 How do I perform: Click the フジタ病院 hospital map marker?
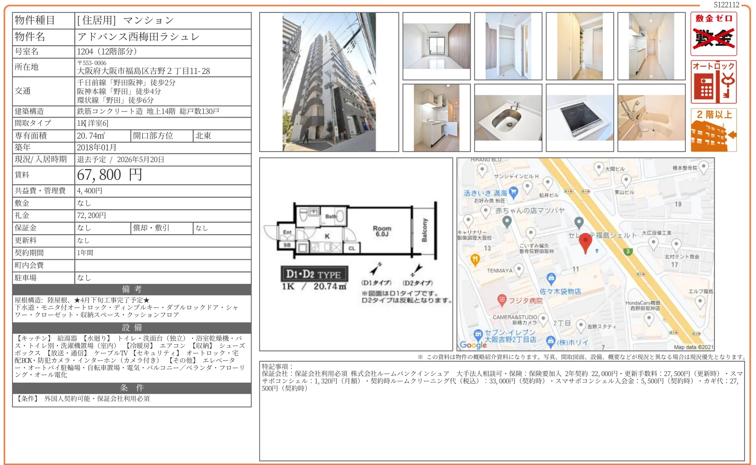[502, 299]
